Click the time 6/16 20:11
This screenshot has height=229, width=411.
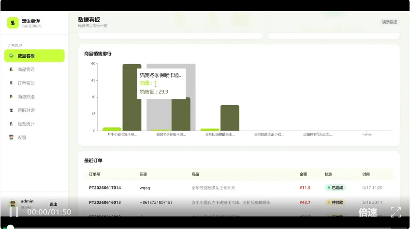point(372,202)
